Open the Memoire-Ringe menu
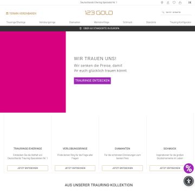 tap(101, 22)
